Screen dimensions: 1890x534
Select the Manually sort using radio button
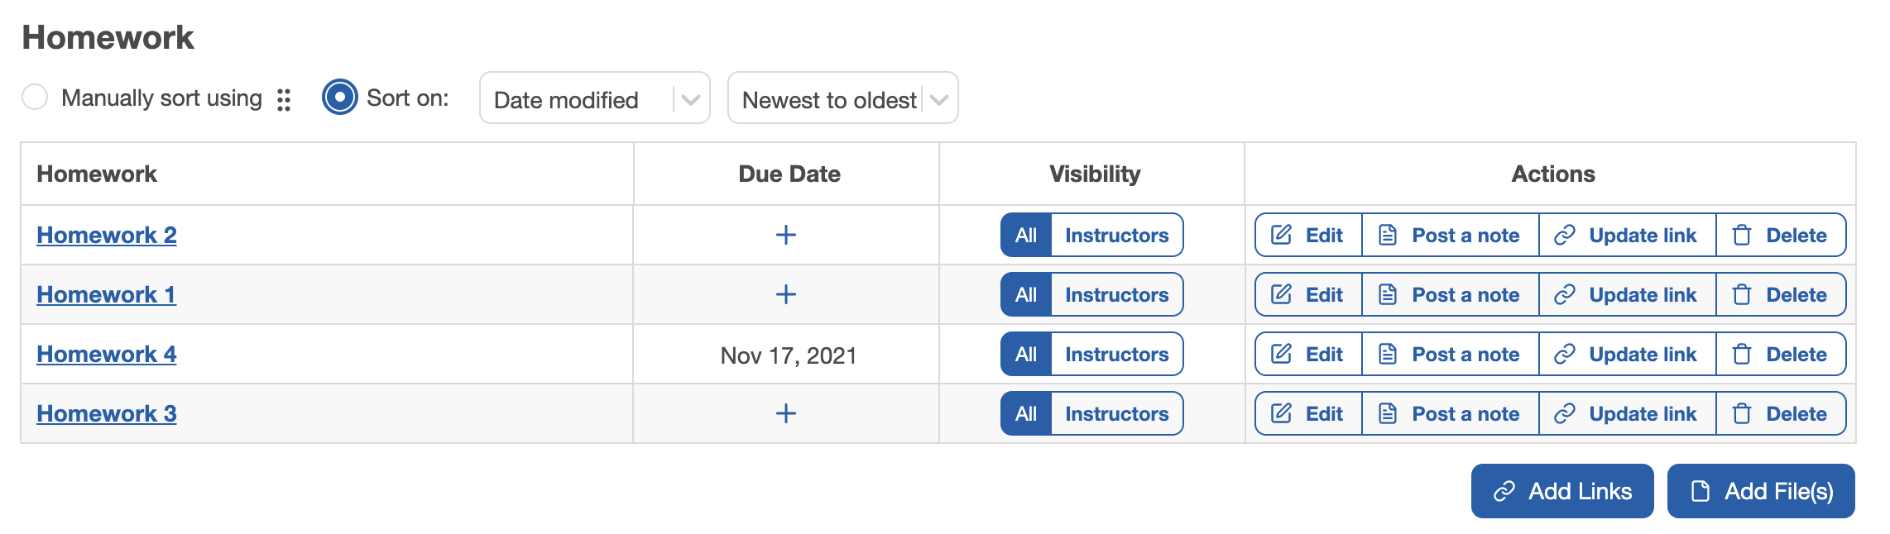click(35, 97)
